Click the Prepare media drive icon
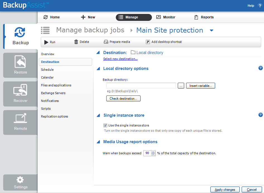This screenshot has height=193, width=264. (106, 42)
